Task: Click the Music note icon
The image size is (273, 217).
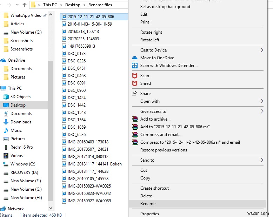Action: 6,130
